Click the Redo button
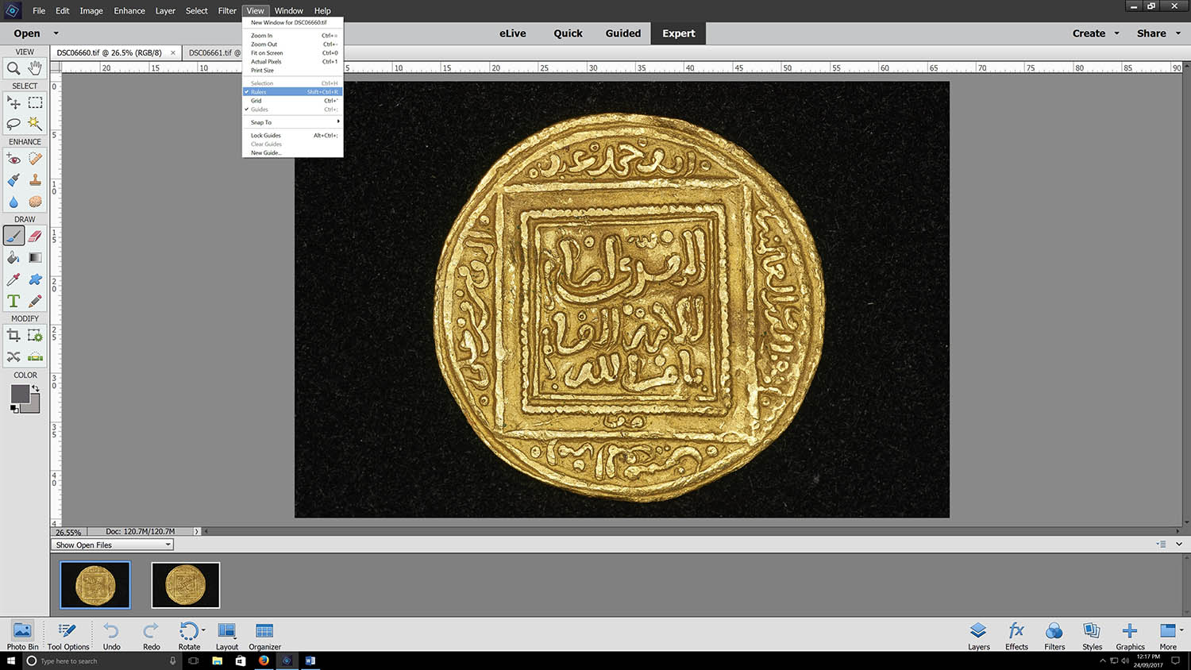Viewport: 1191px width, 670px height. (x=151, y=636)
